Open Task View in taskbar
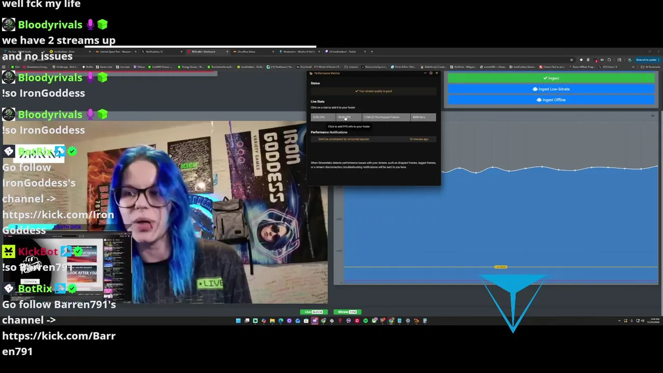Screen dimensions: 663x373 247,321
